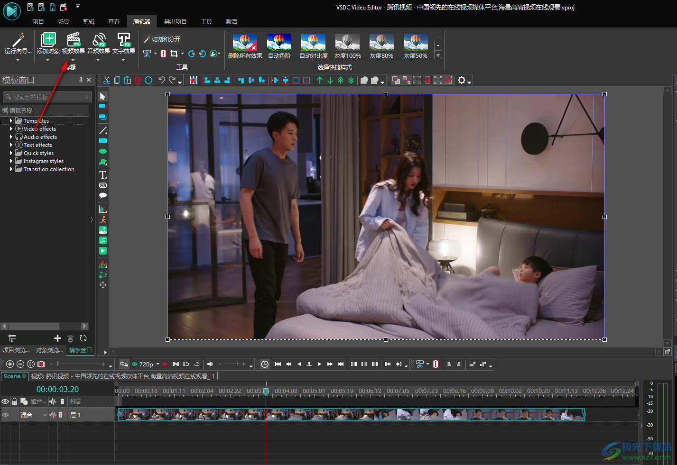Move object one layer down
677x465 pixels.
click(x=330, y=80)
